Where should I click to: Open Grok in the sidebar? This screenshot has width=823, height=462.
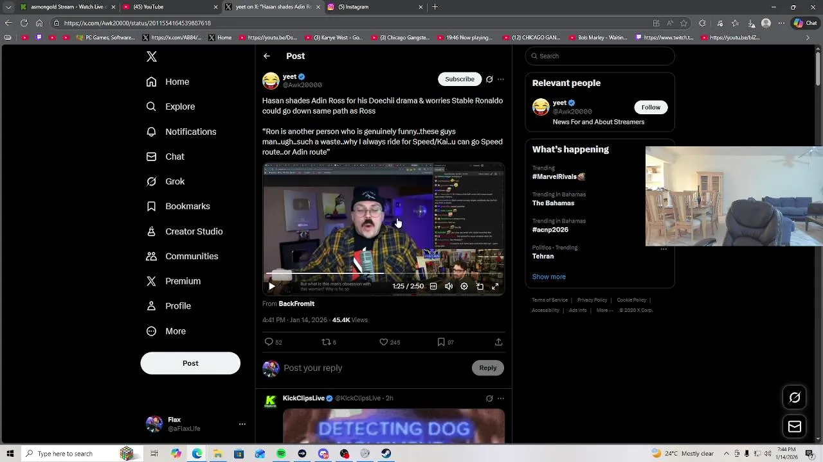tap(165, 182)
